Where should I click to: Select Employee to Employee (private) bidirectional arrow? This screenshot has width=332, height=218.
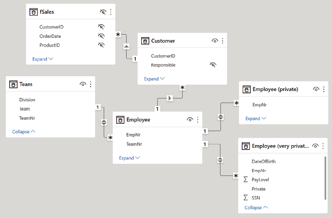coord(221,117)
